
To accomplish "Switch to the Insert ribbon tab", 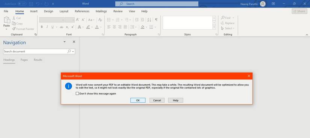I will click(34, 11).
